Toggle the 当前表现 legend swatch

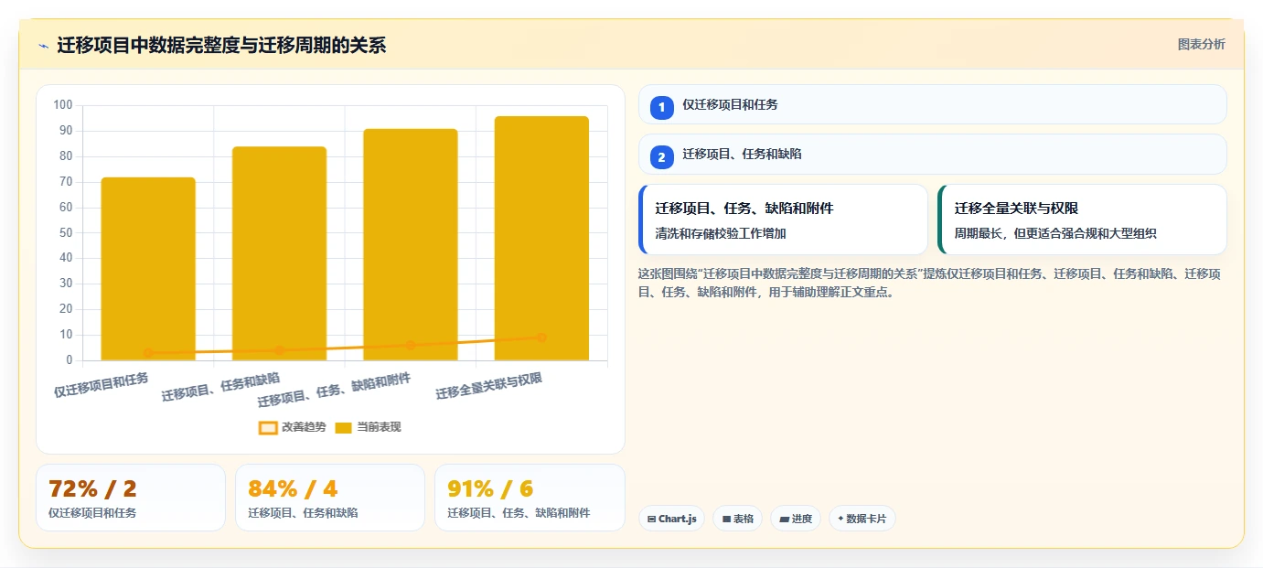[x=343, y=427]
